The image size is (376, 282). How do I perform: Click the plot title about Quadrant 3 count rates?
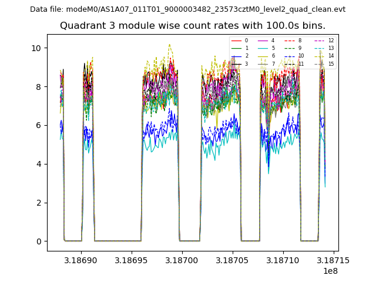pos(192,26)
